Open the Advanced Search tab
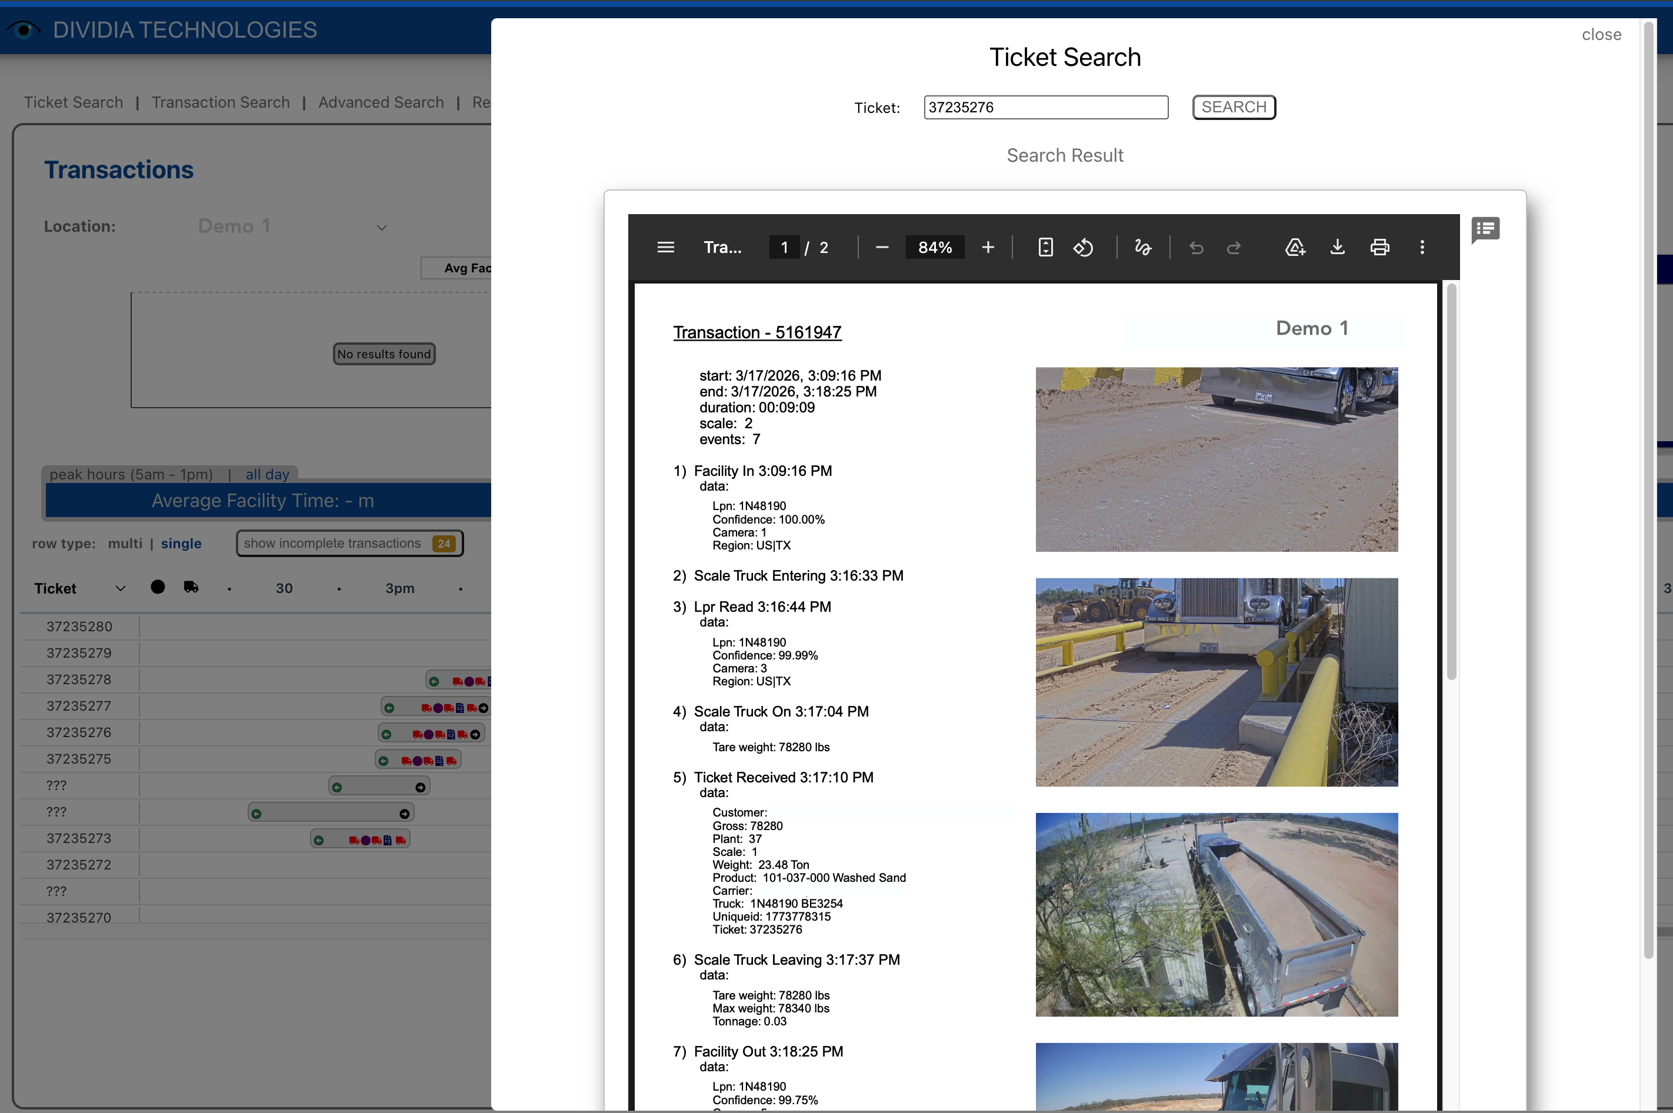 point(381,102)
